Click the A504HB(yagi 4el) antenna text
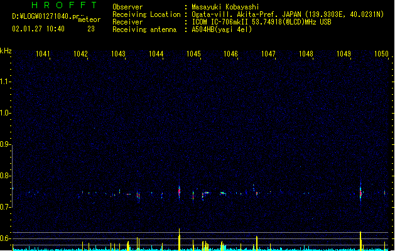This screenshot has height=251, width=395. coord(222,29)
